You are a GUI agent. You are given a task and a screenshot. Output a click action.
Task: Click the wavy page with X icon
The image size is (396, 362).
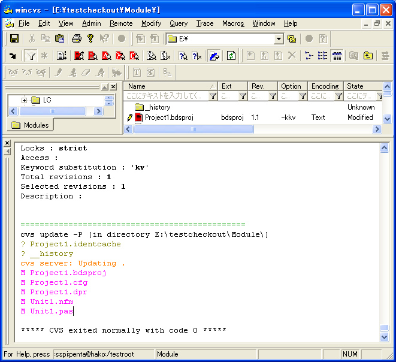[x=165, y=56]
